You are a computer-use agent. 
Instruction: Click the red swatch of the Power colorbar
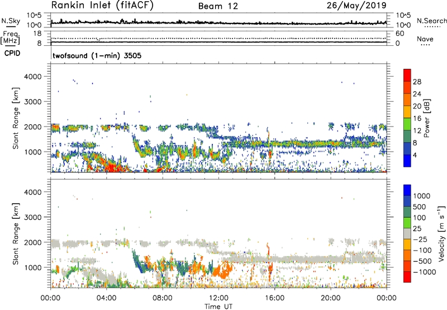[x=407, y=75]
